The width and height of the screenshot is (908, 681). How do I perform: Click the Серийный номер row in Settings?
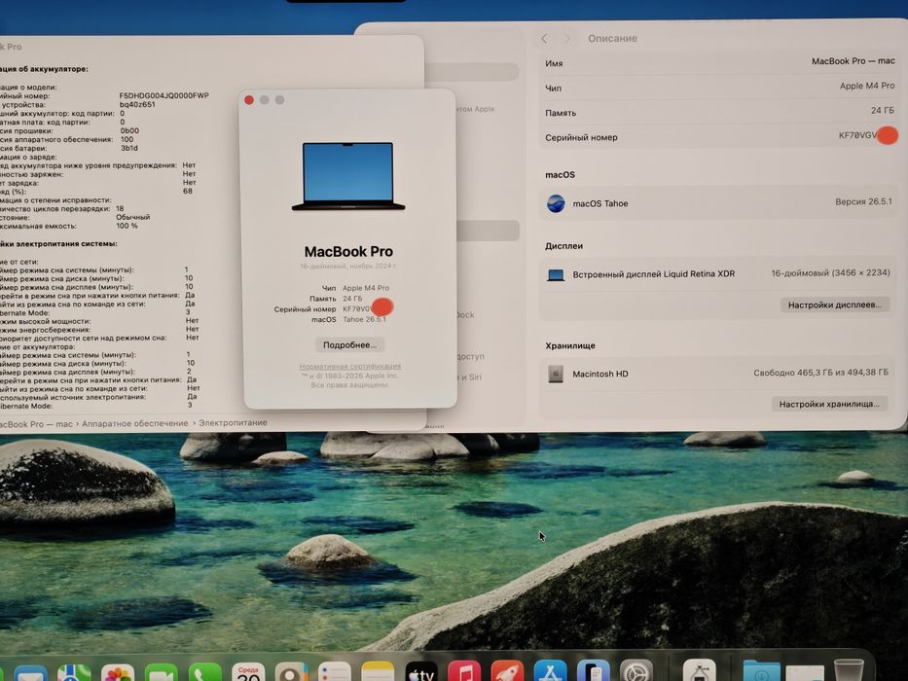[720, 136]
